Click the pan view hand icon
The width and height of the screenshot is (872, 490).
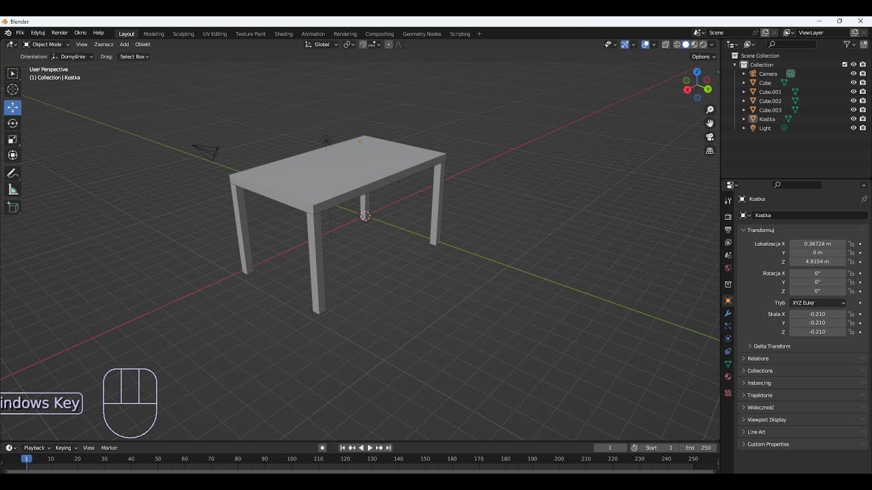(710, 123)
